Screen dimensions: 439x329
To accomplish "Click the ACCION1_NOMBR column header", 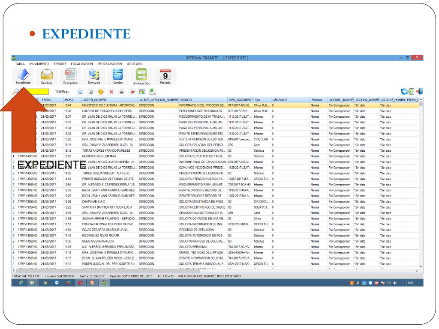I will pyautogui.click(x=341, y=99).
